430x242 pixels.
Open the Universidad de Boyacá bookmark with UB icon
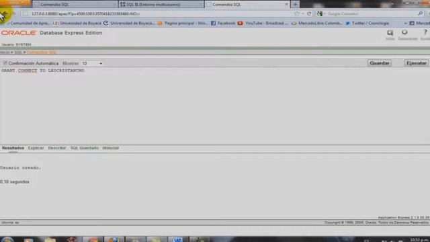77,24
